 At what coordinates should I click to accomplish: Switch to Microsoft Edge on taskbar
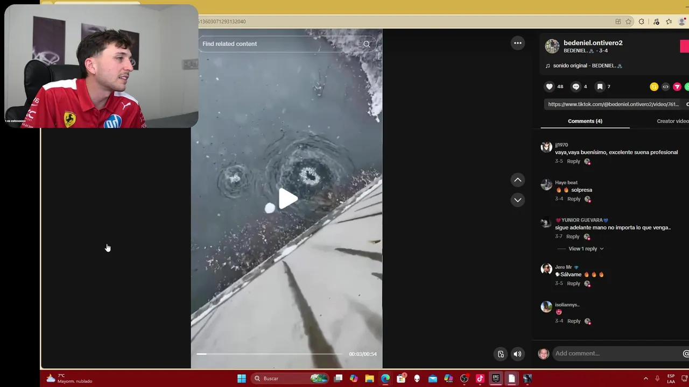(x=385, y=378)
